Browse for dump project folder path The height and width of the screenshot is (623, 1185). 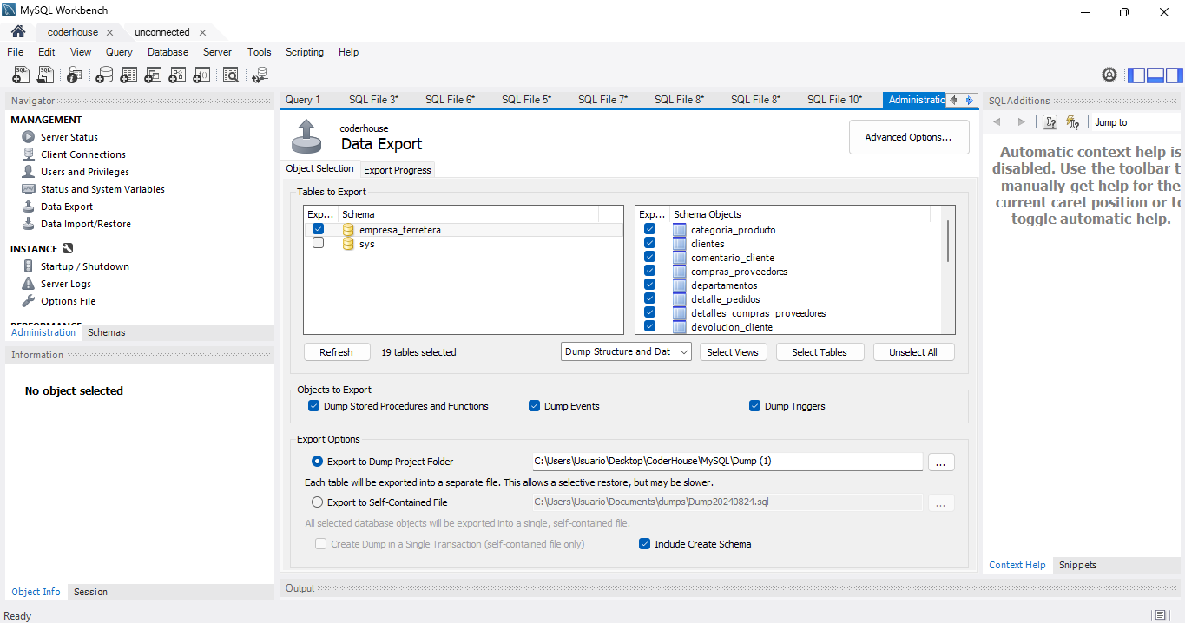(941, 462)
